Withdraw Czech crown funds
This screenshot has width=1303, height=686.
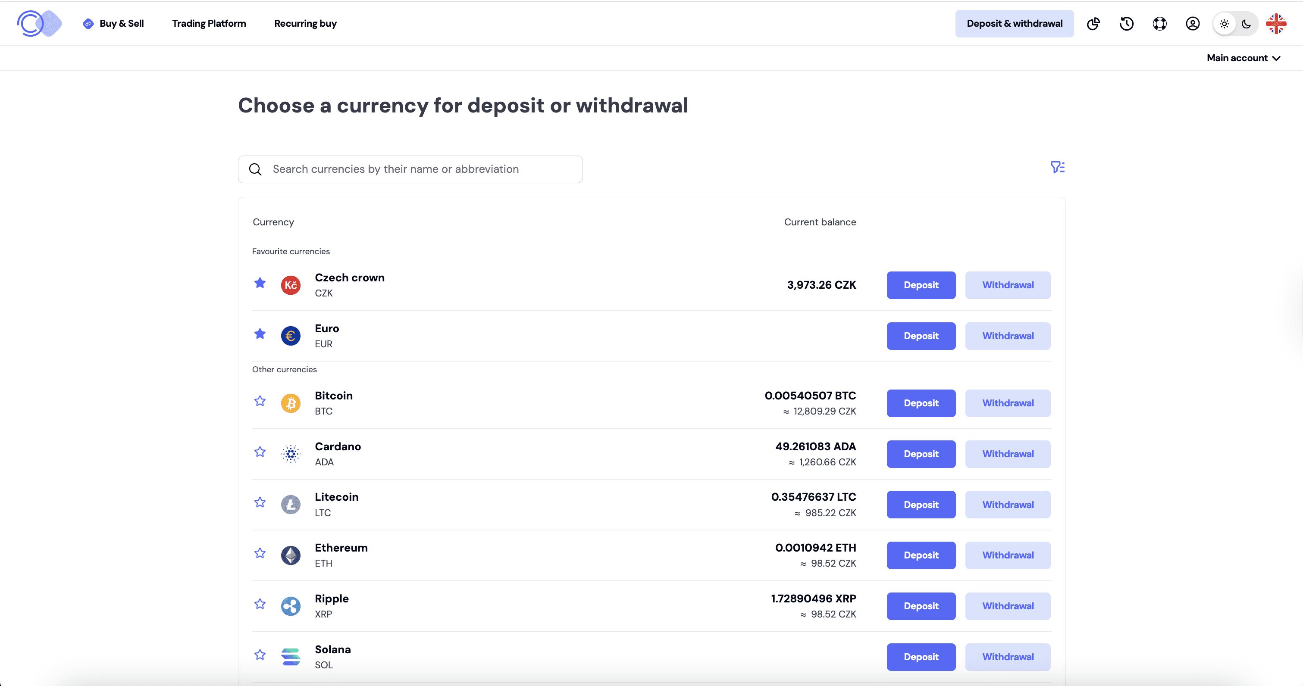1008,285
